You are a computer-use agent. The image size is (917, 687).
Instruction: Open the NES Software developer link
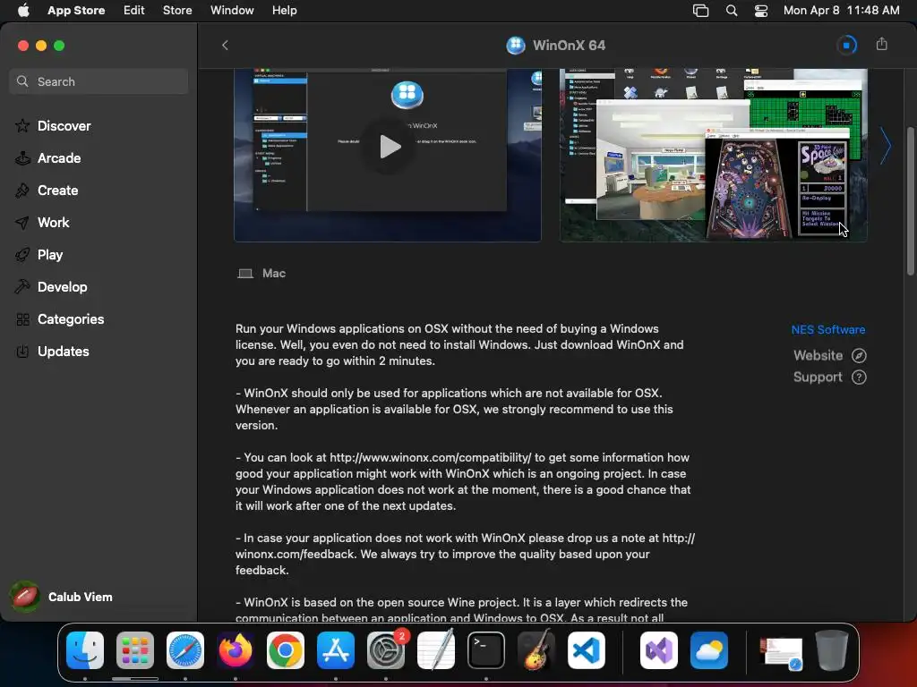point(828,329)
